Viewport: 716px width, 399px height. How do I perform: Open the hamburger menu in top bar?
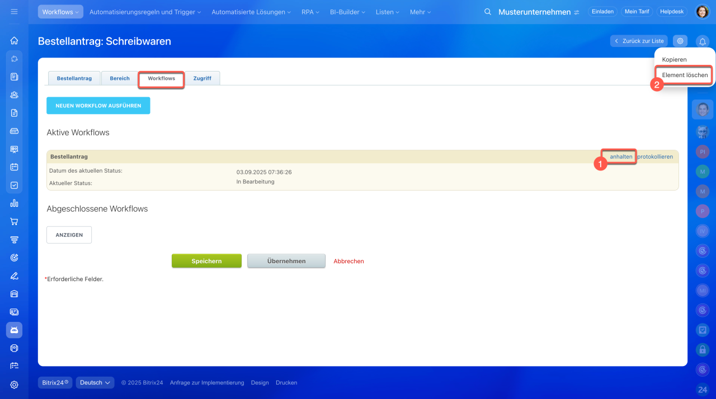point(14,12)
